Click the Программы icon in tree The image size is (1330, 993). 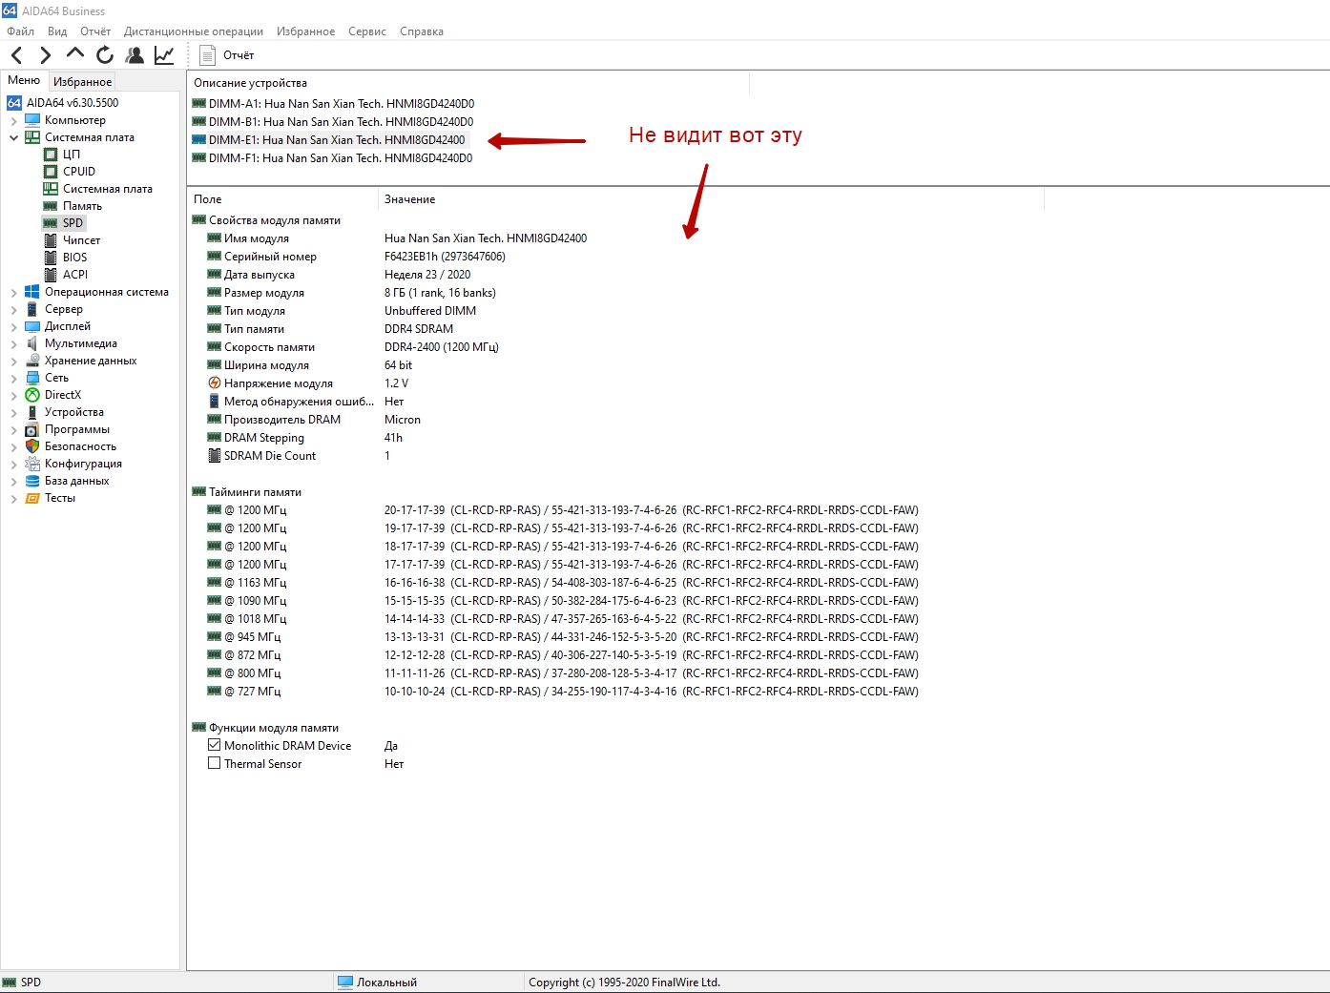(32, 429)
